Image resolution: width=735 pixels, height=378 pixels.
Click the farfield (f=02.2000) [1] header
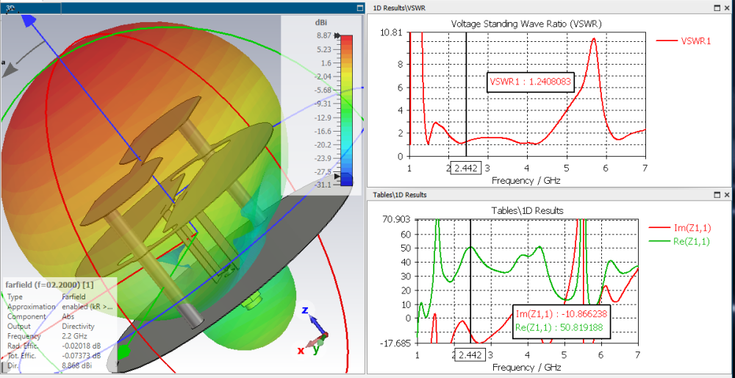[49, 285]
